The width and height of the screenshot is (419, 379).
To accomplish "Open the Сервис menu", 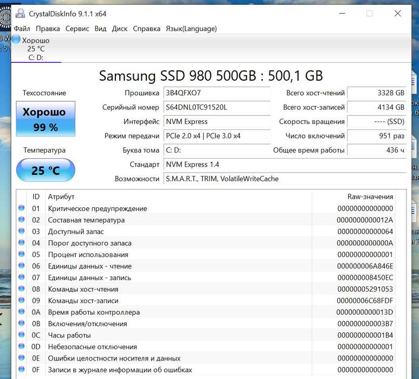I will coord(77,29).
